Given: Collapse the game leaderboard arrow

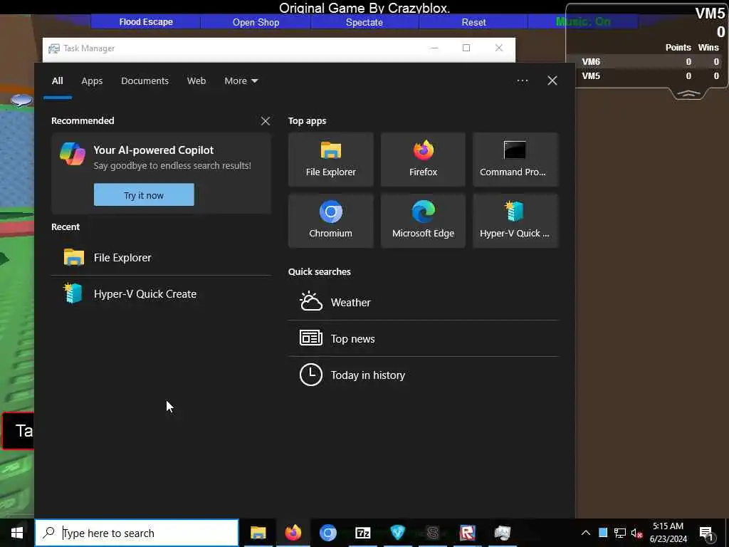Looking at the screenshot, I should coord(689,93).
